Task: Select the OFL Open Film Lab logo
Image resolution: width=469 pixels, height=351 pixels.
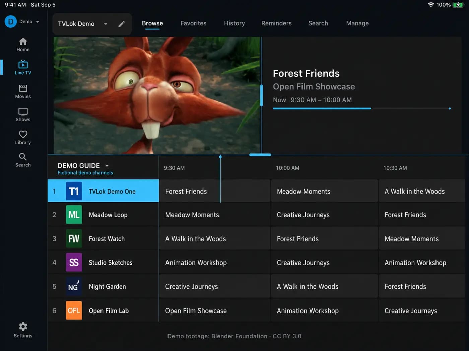Action: (74, 311)
